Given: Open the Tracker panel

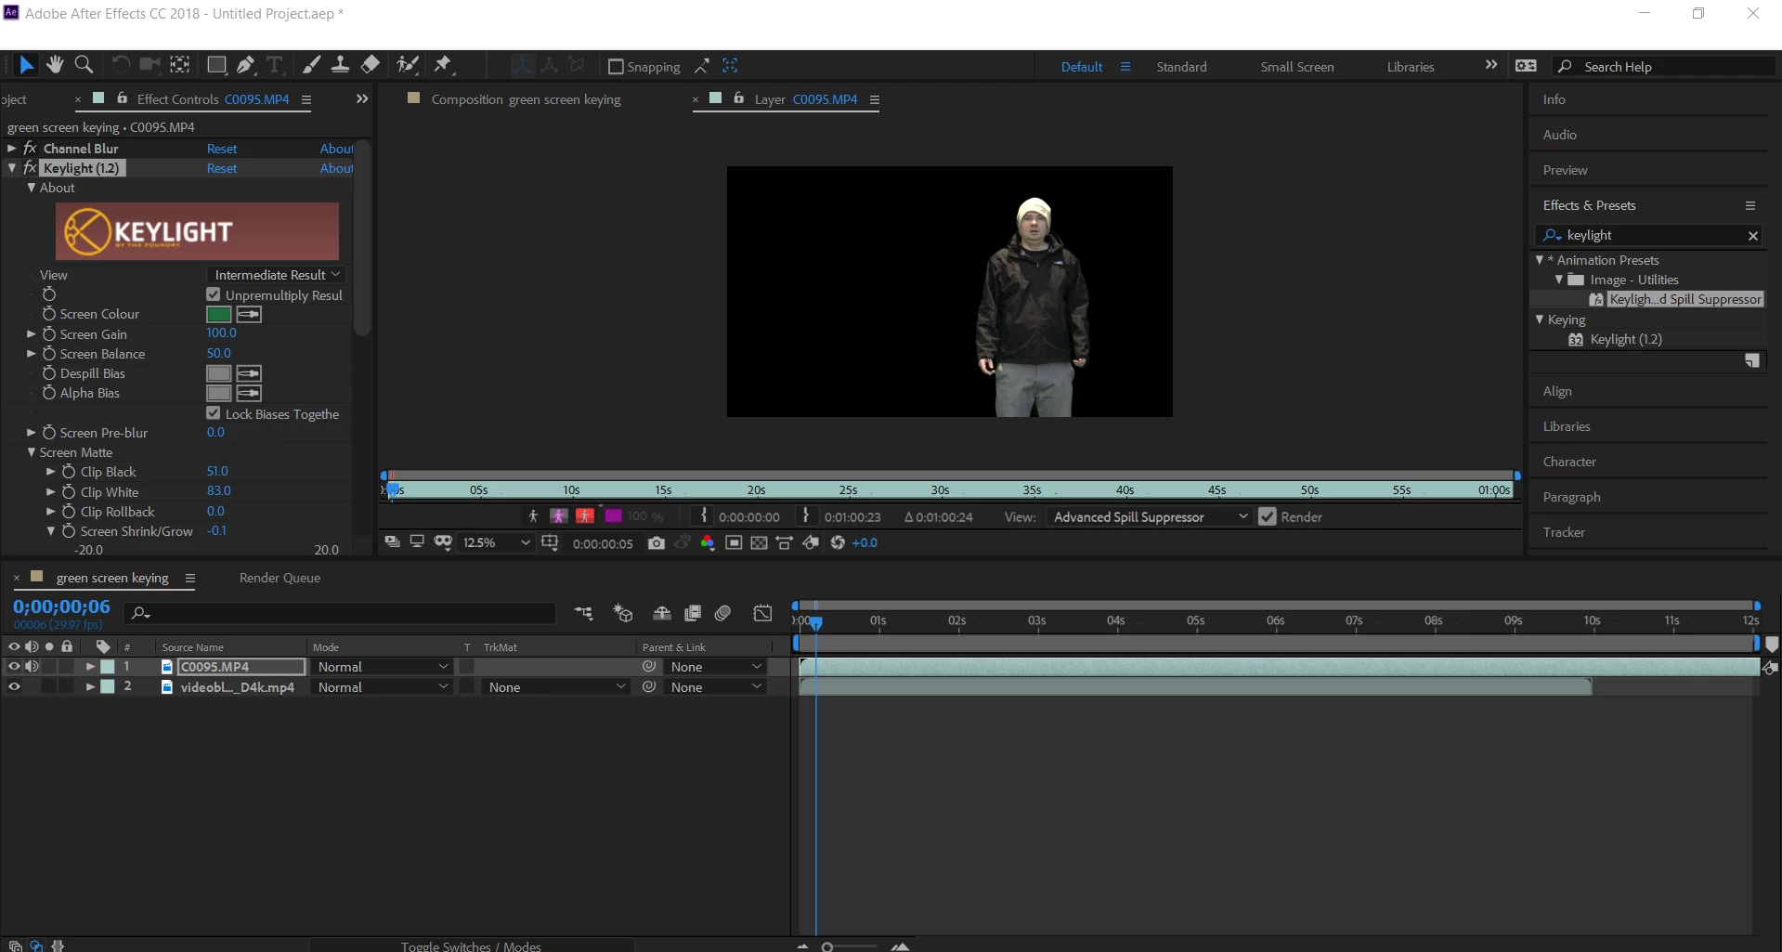Looking at the screenshot, I should tap(1564, 532).
